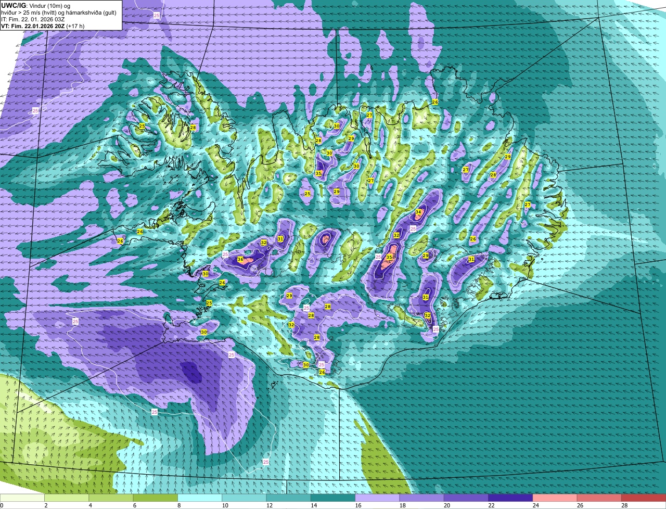Click the yellow gust marker labeled 36

point(240,259)
